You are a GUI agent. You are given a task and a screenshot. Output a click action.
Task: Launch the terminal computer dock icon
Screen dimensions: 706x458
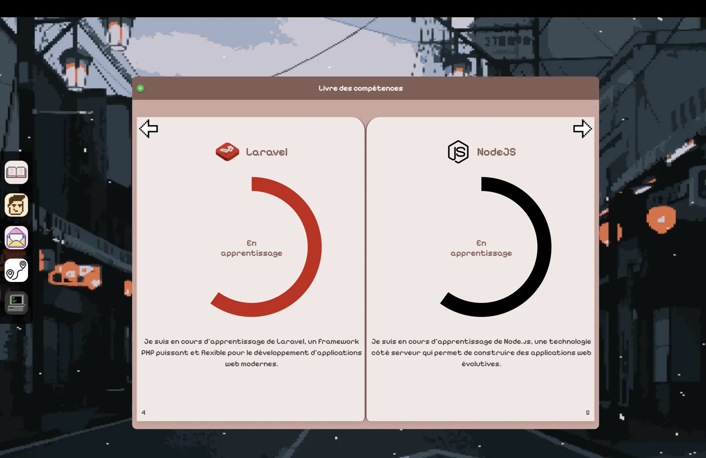click(16, 303)
